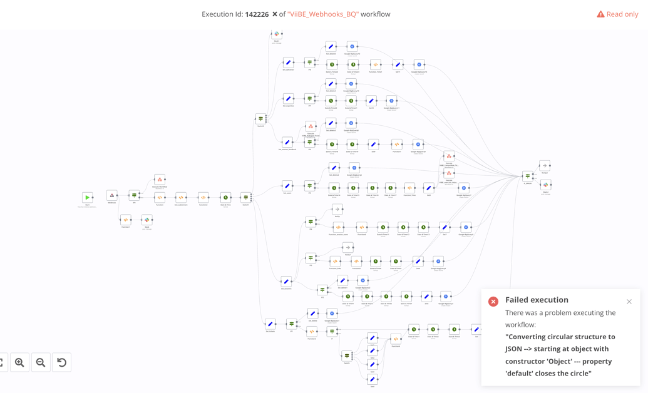Click the green Start node
Viewport: 648px width, 393px height.
(87, 197)
